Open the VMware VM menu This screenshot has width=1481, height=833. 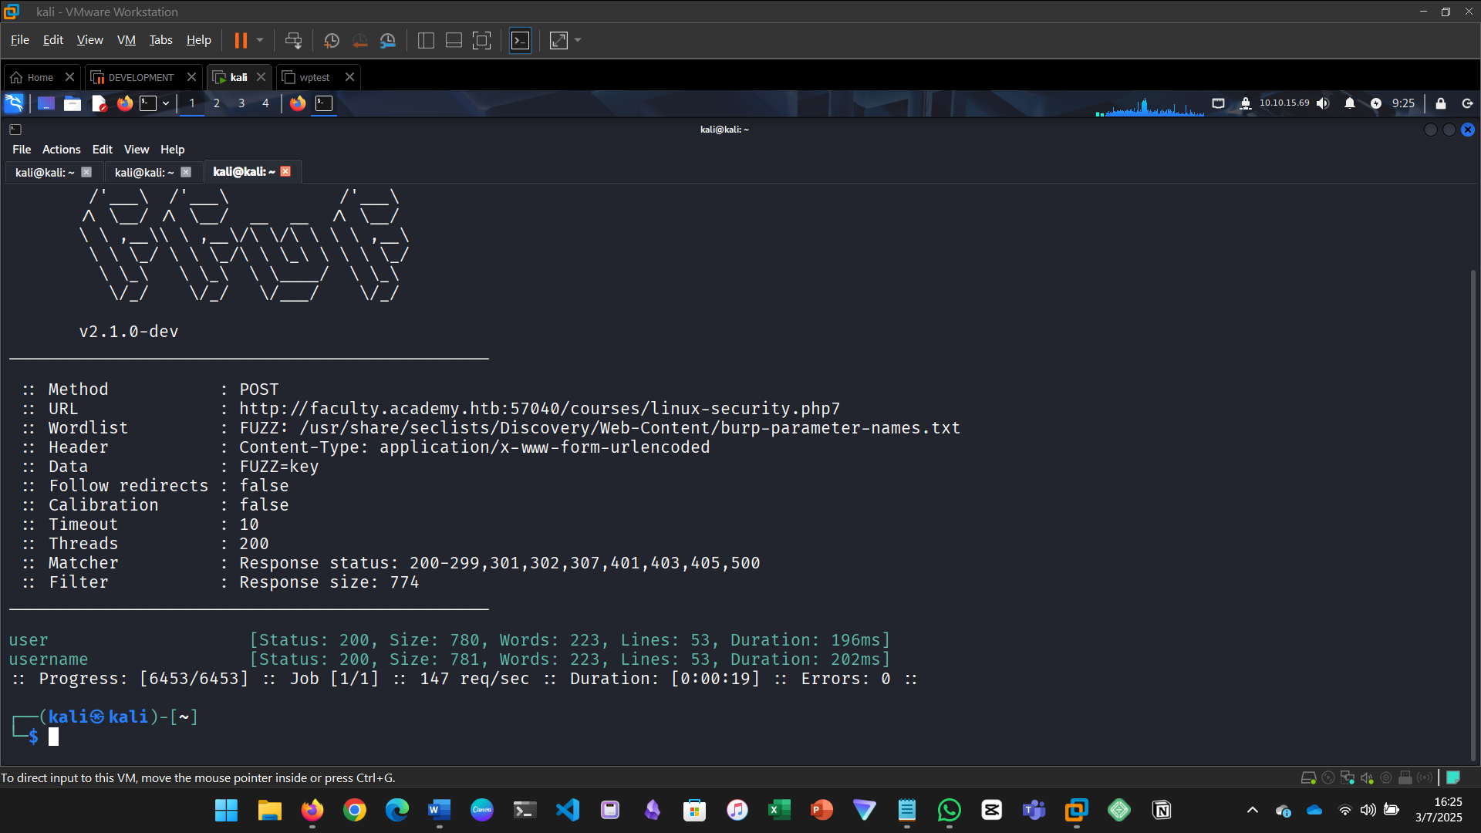(127, 40)
